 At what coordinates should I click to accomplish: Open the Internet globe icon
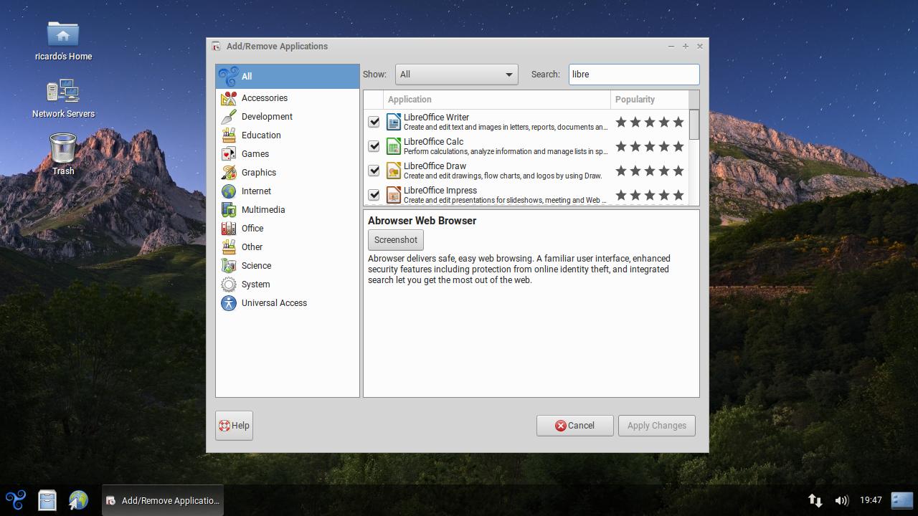point(229,191)
